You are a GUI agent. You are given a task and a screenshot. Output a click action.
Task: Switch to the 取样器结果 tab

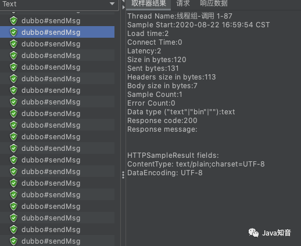tap(149, 4)
